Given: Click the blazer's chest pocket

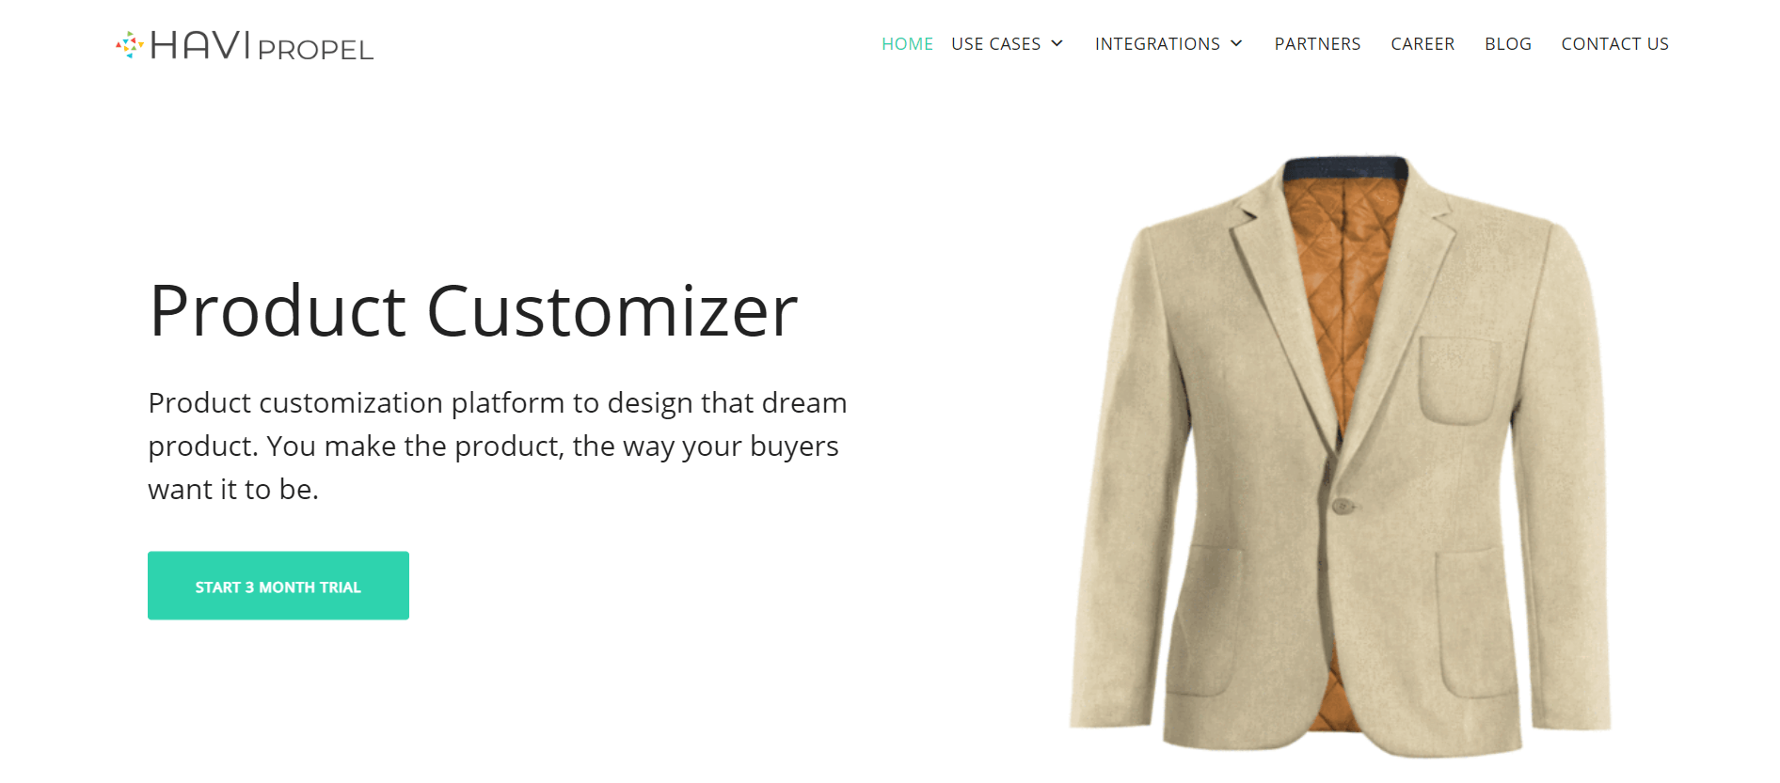Looking at the screenshot, I should coord(1459,380).
